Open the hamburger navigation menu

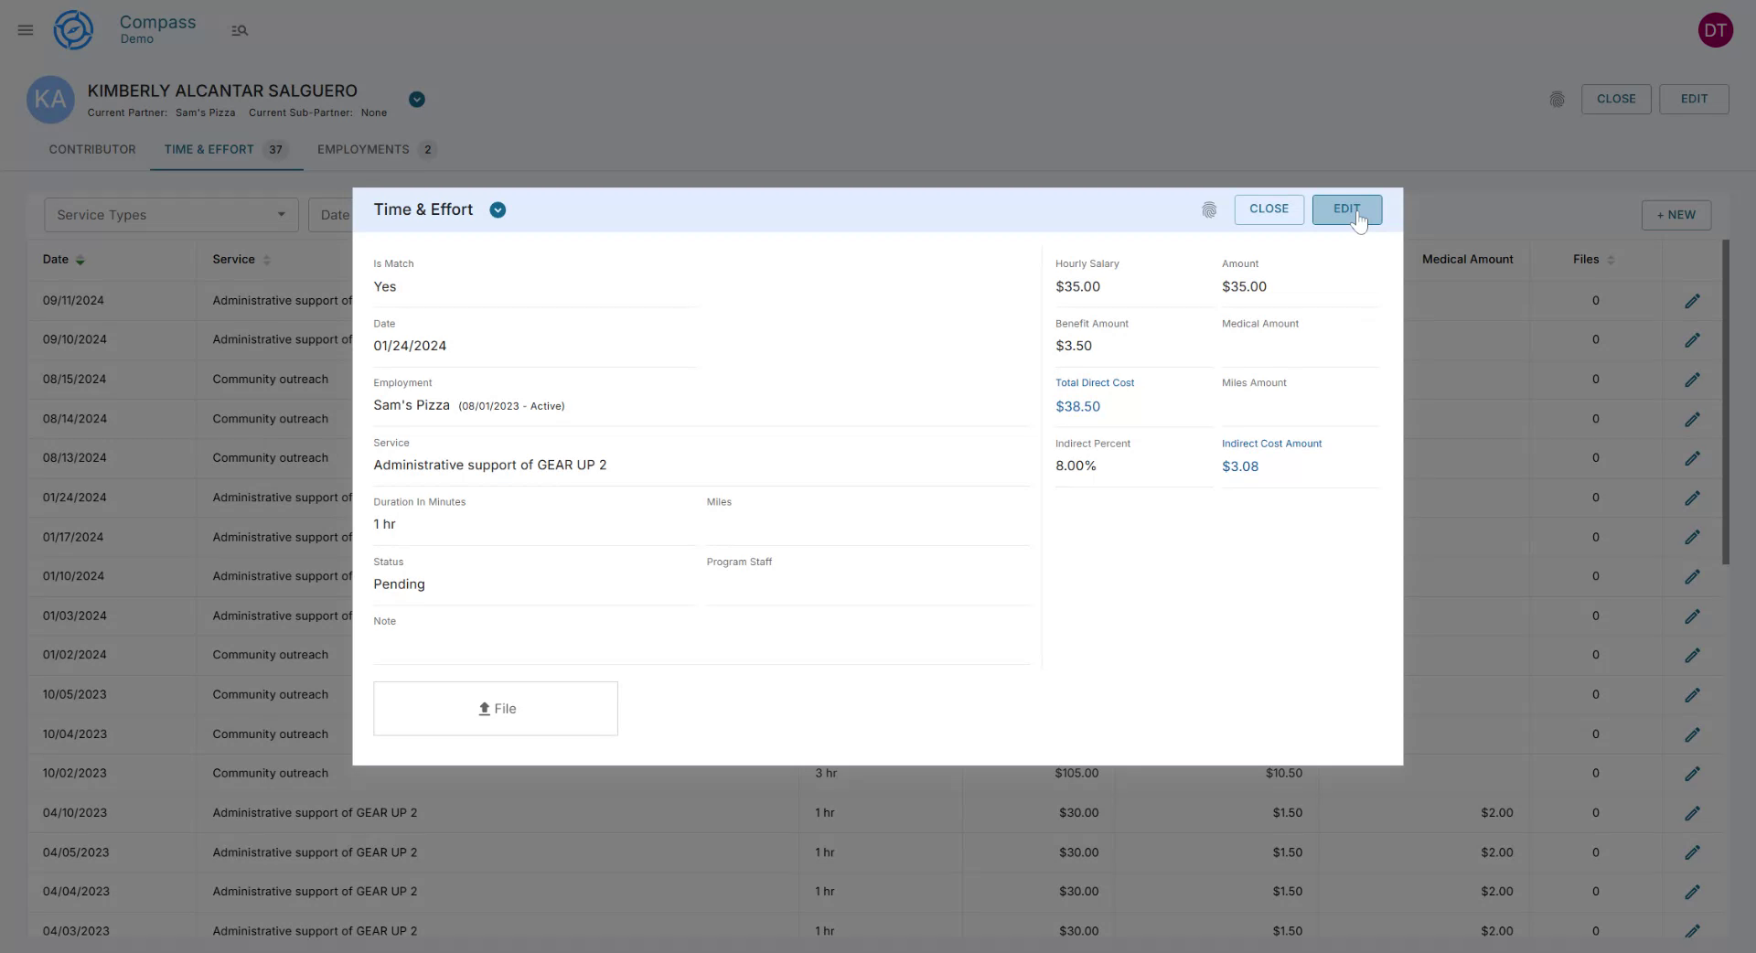point(25,30)
